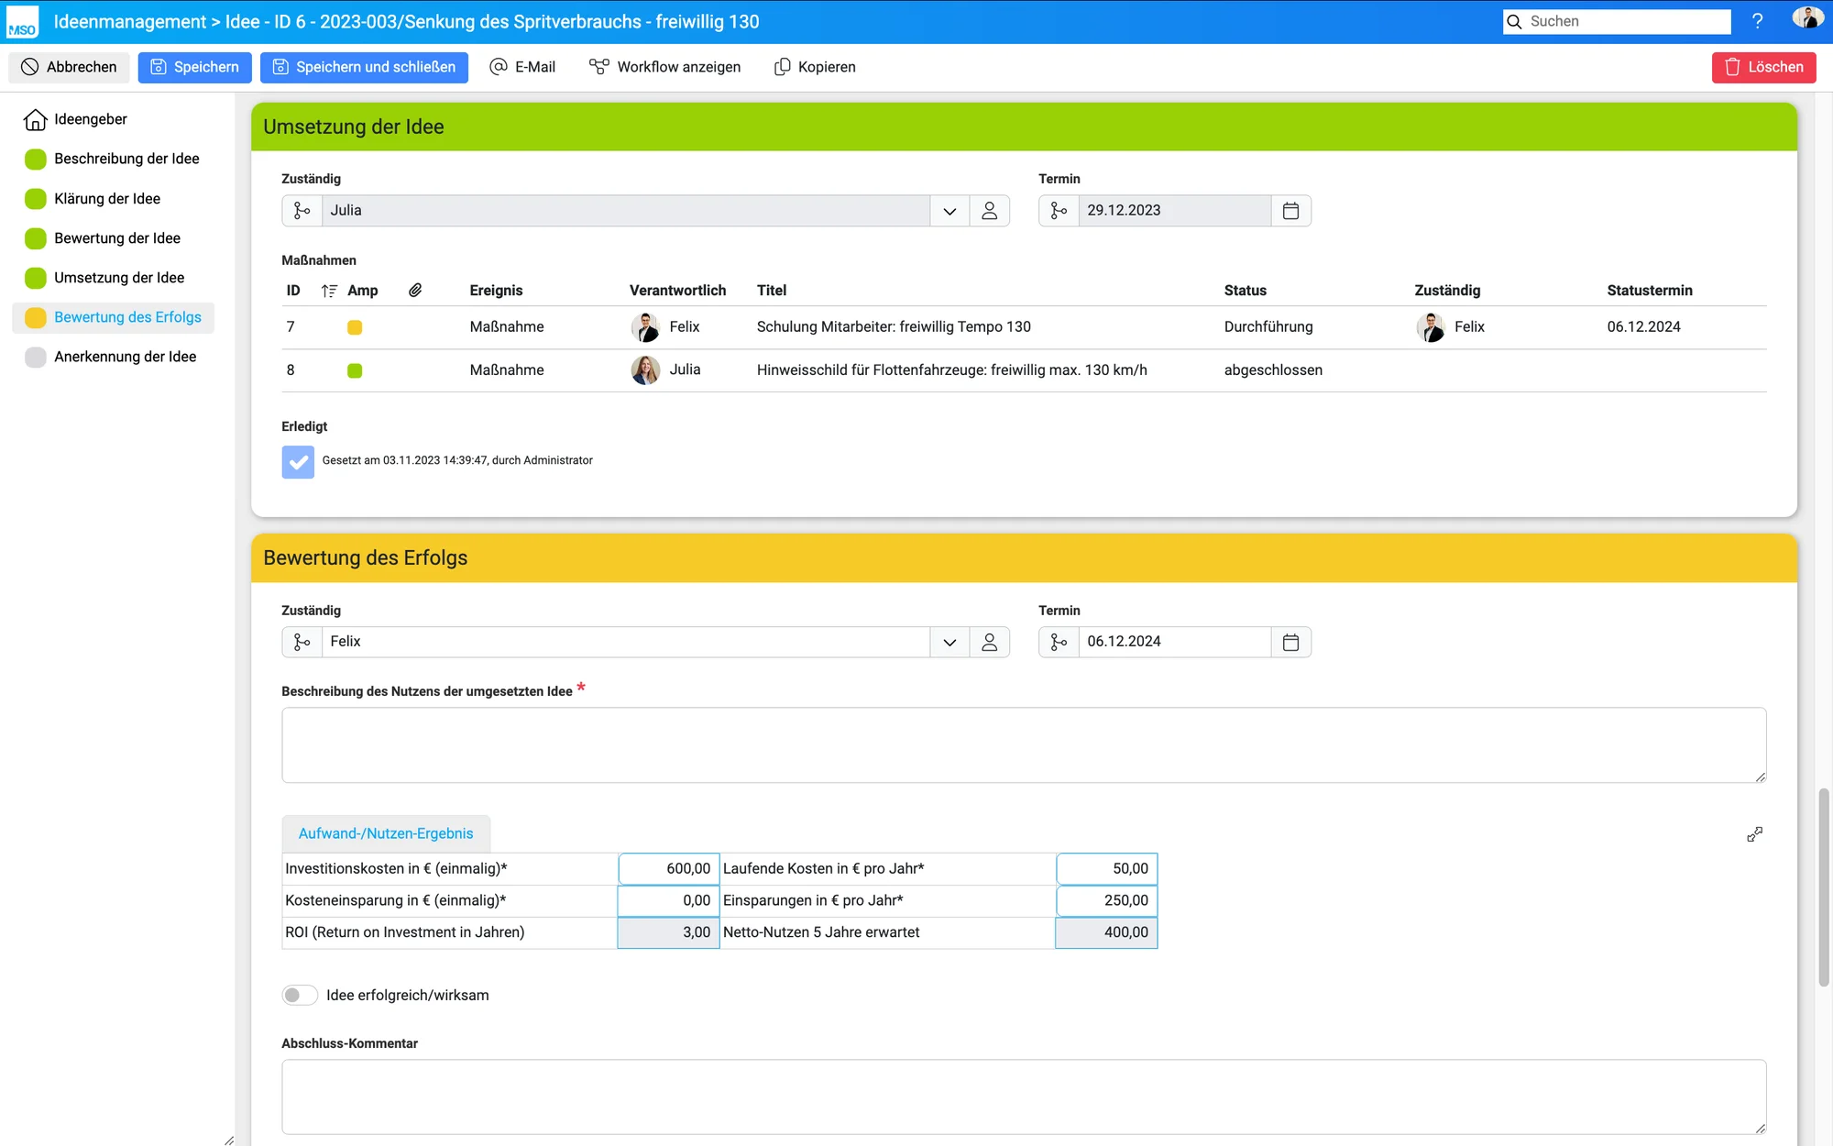Click the Statustermin column header
Image resolution: width=1833 pixels, height=1146 pixels.
point(1650,291)
